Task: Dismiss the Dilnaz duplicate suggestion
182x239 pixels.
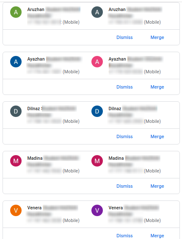Action: [124, 136]
